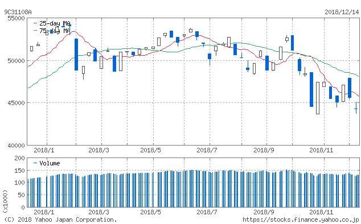
Task: Click the tall blue candlestick in early February 2018
Action: click(76, 55)
